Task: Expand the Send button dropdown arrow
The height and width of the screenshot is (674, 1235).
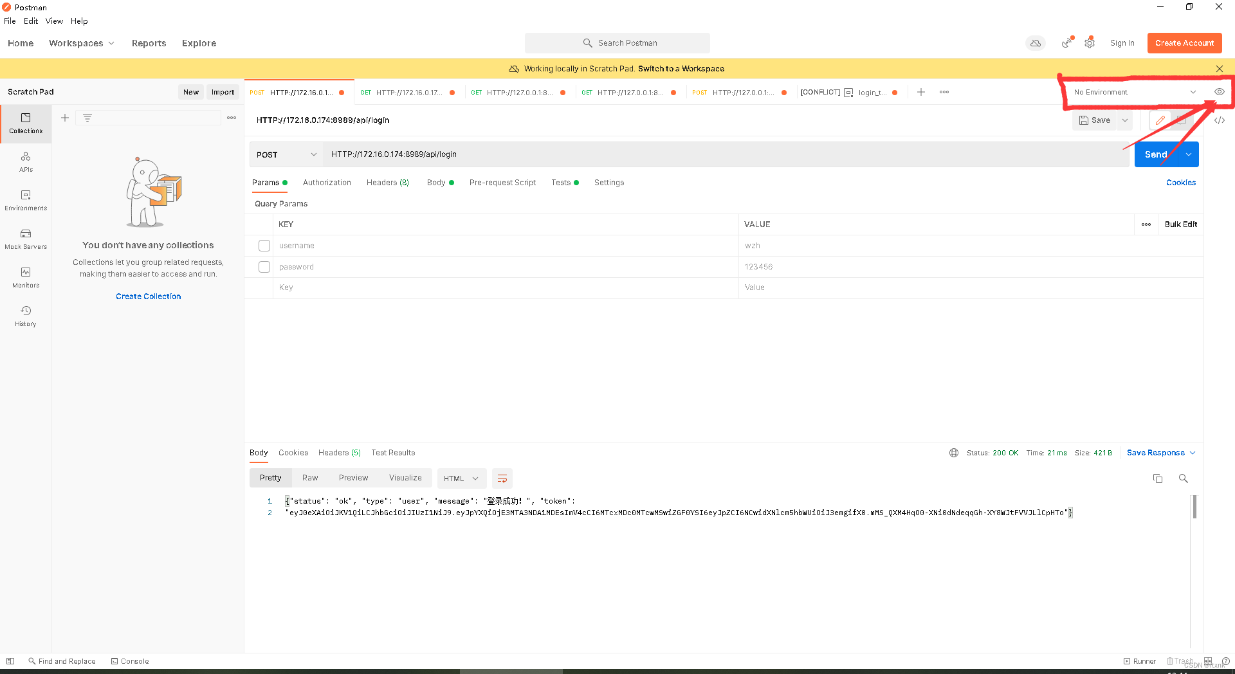Action: 1189,154
